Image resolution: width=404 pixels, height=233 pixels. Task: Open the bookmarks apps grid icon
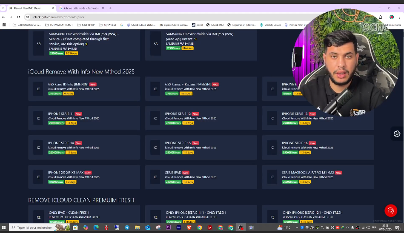(x=4, y=25)
